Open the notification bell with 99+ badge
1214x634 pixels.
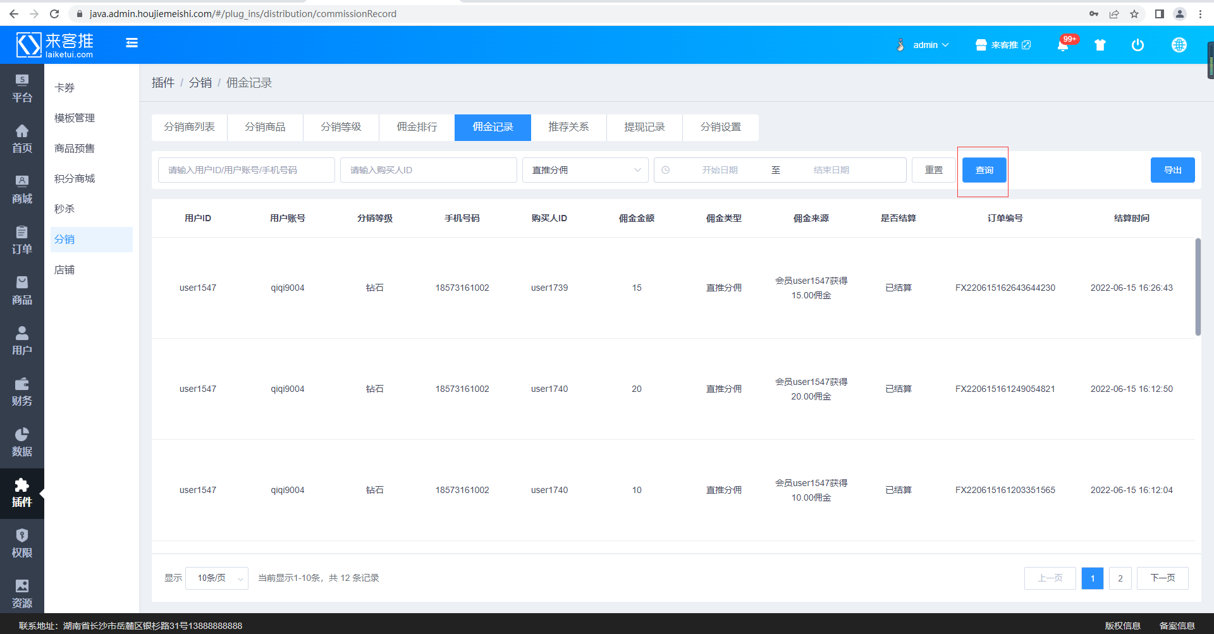pos(1063,45)
